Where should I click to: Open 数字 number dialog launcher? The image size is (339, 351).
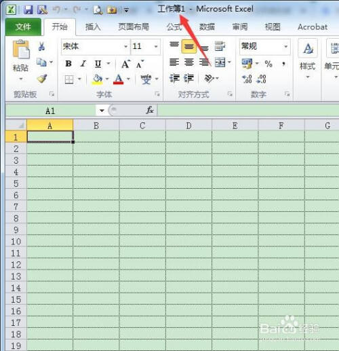click(x=287, y=94)
